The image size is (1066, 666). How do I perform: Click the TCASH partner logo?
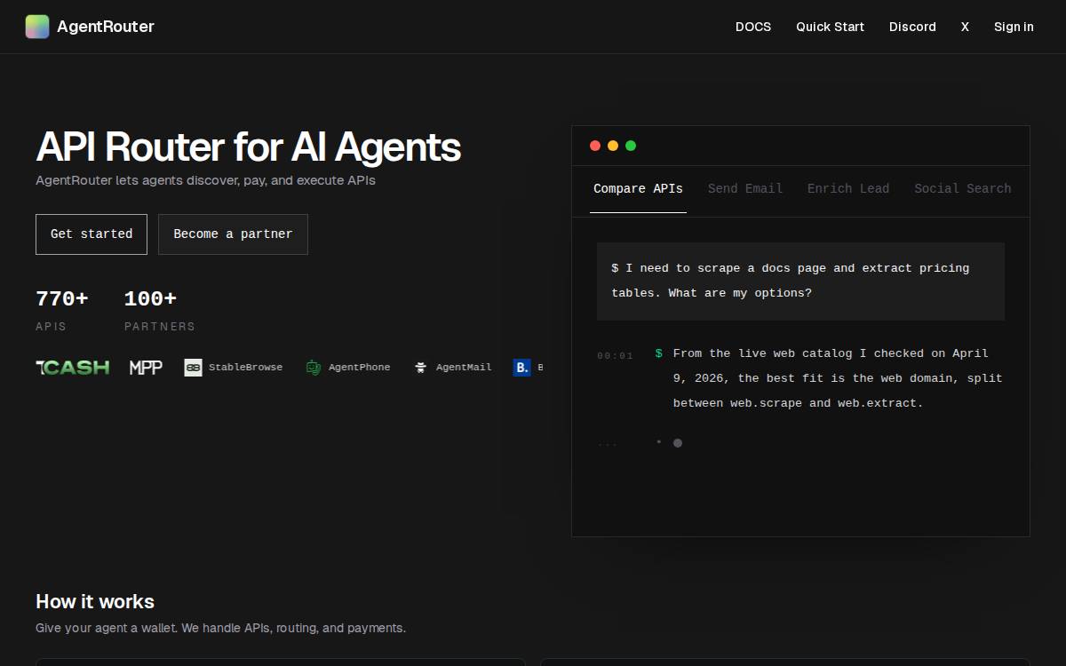(73, 367)
